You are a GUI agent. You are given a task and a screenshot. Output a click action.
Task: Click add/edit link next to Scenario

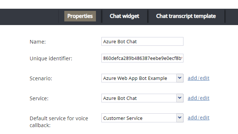(x=198, y=78)
